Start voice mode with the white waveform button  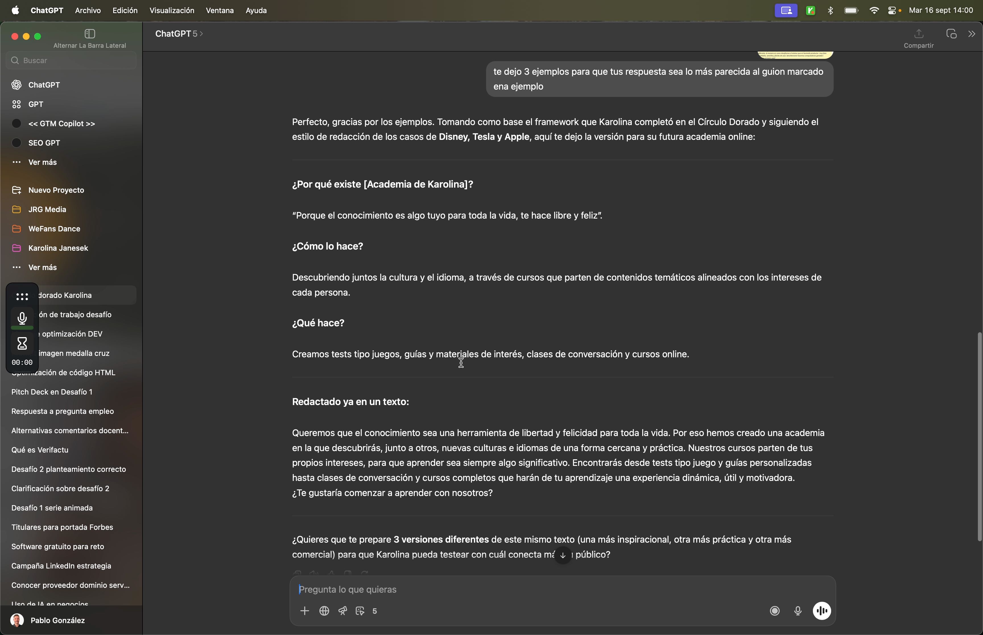pyautogui.click(x=822, y=611)
